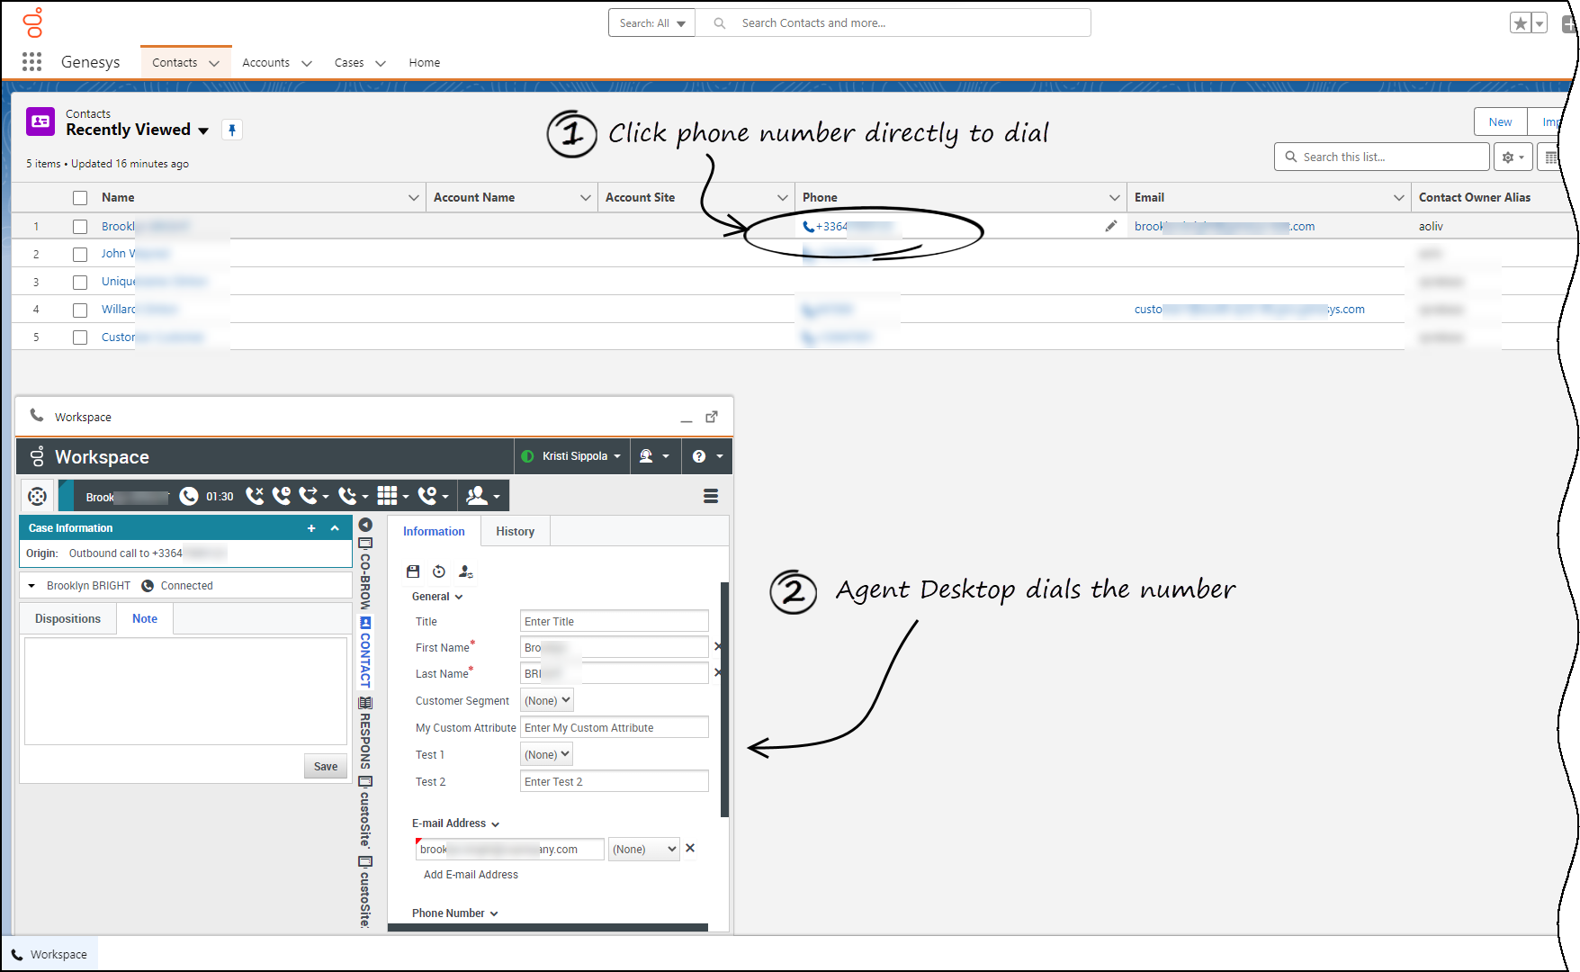Click the agent status headset icon
This screenshot has width=1580, height=972.
pyautogui.click(x=654, y=456)
